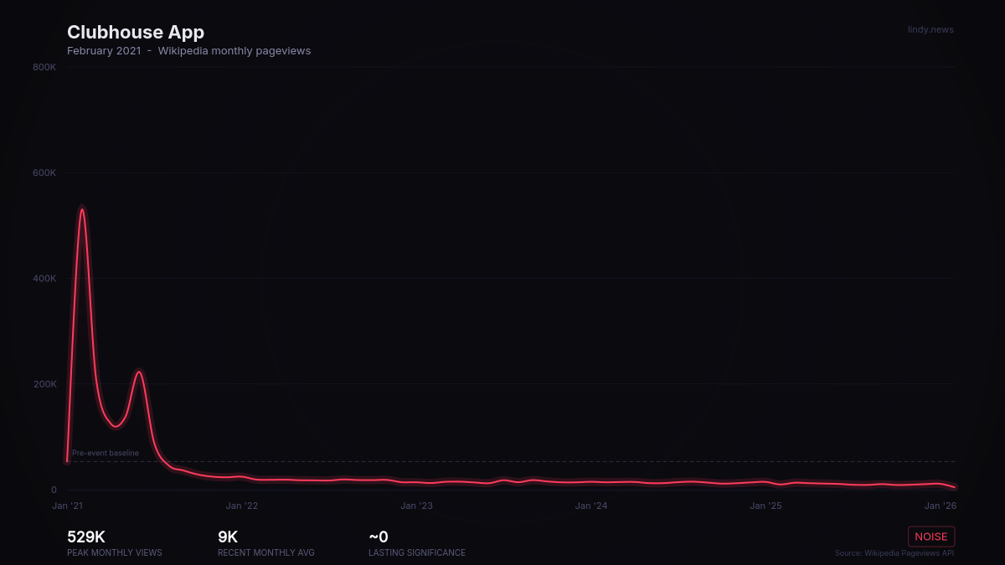1005x565 pixels.
Task: Click the highest peak of the red line
Action: [82, 209]
